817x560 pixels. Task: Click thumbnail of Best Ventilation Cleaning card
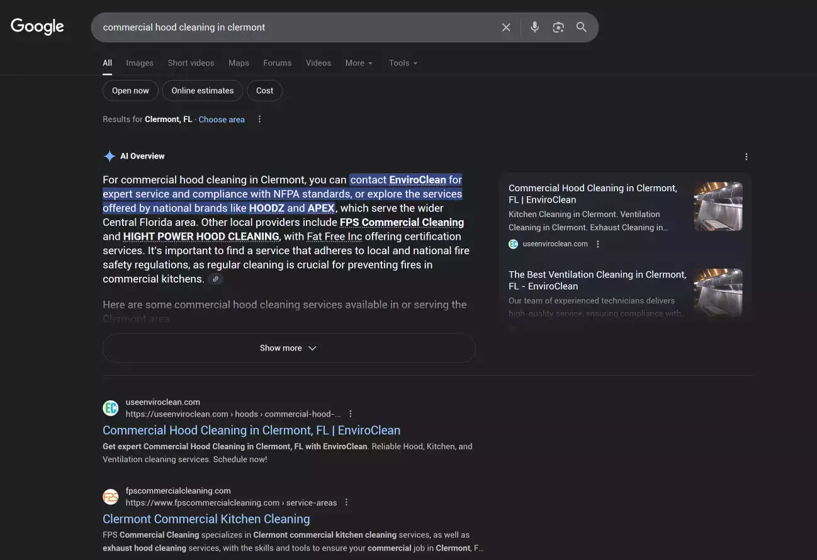click(x=718, y=292)
